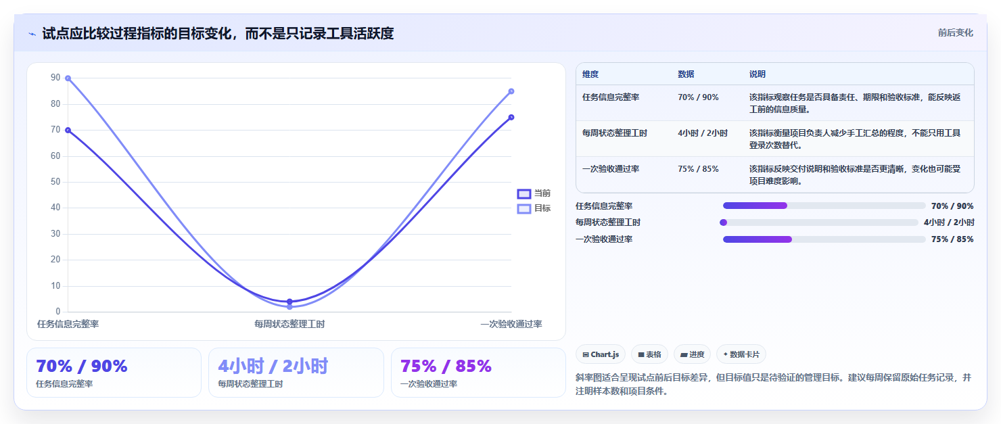Select the 数据卡片 tag

pos(741,354)
